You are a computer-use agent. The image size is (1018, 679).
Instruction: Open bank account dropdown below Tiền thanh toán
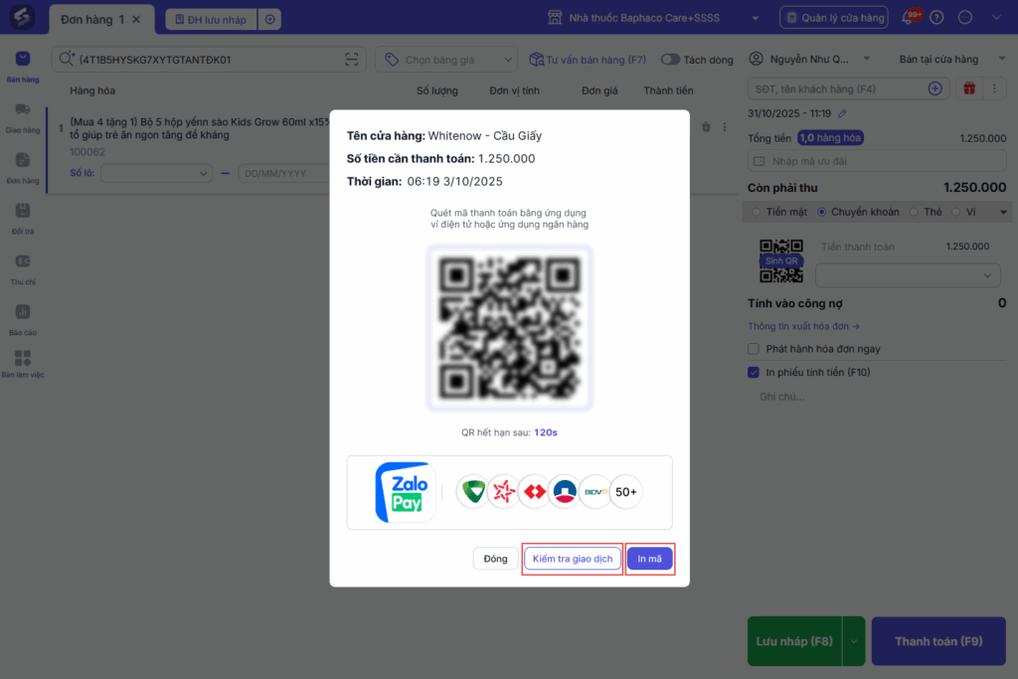908,275
